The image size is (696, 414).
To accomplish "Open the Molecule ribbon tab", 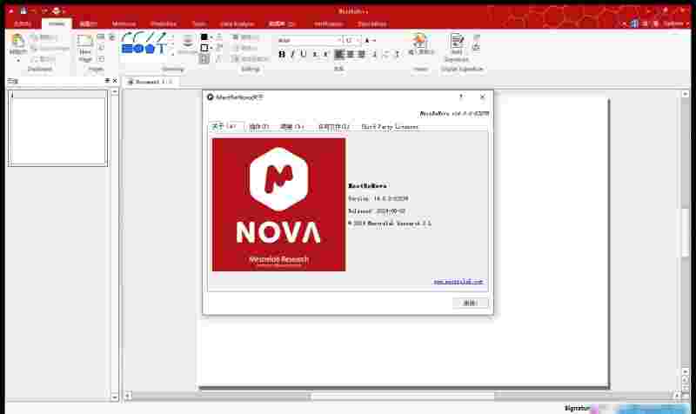I will tap(124, 24).
